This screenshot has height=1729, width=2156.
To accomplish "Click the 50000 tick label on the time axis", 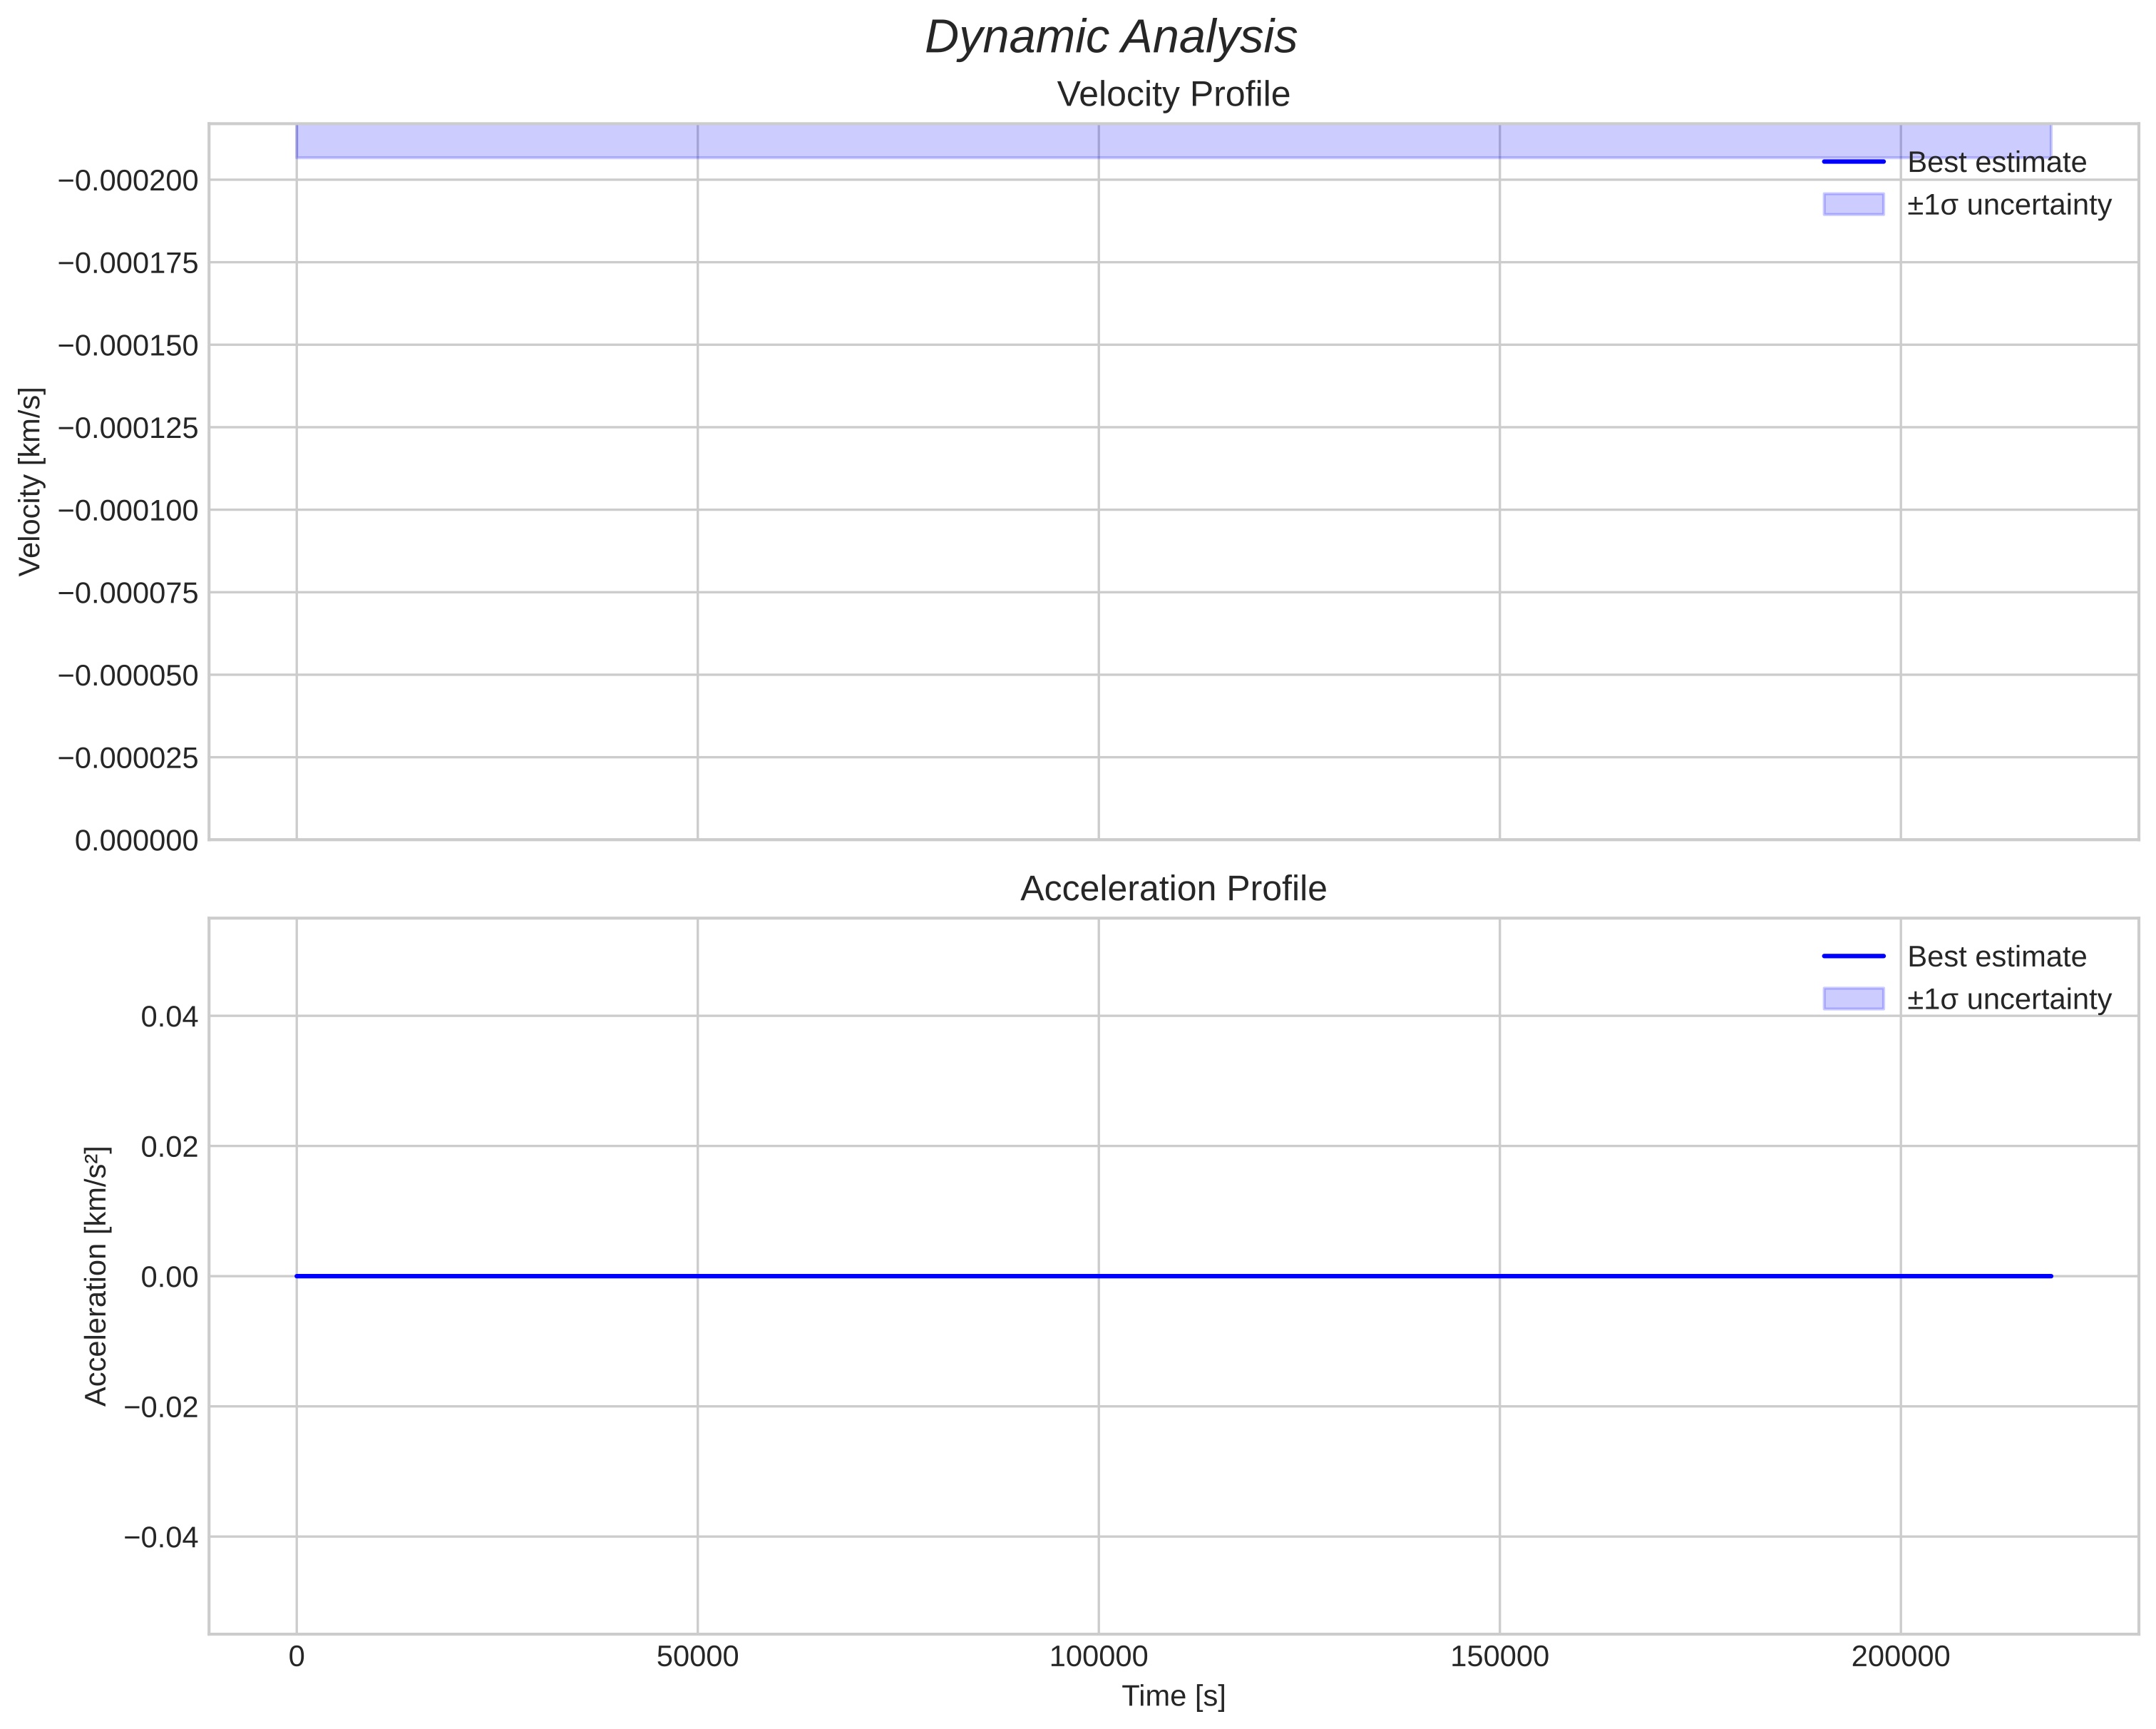I will coord(697,1657).
